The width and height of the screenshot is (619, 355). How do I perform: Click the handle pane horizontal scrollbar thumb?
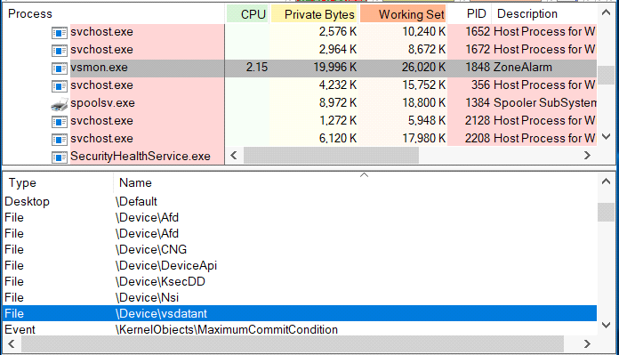click(x=292, y=344)
